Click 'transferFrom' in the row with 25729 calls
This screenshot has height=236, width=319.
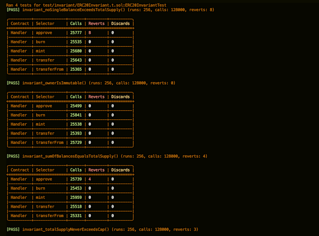click(50, 143)
